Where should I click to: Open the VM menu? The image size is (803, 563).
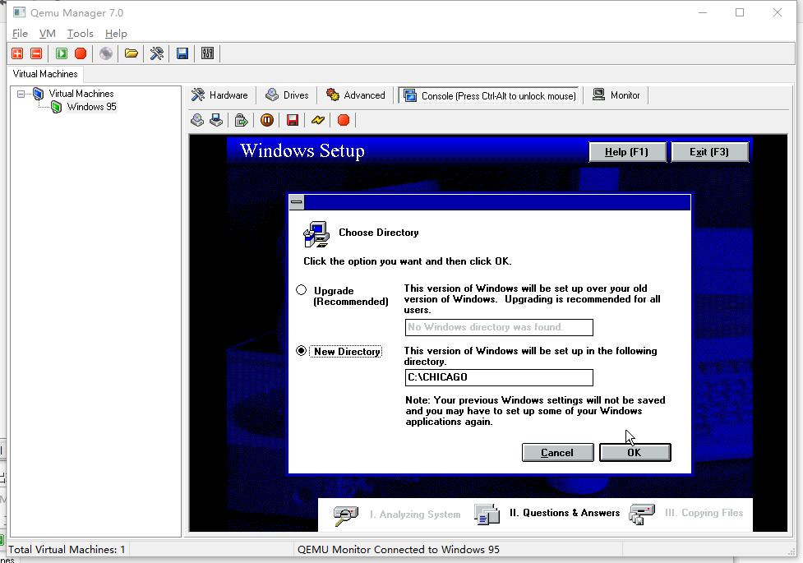click(47, 34)
